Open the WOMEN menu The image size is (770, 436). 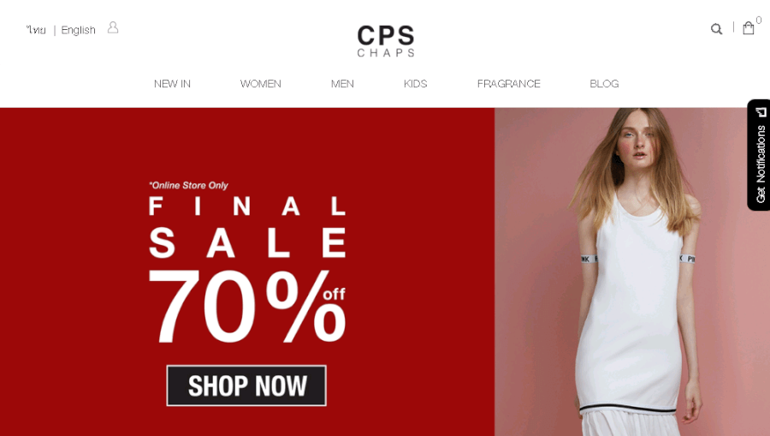tap(261, 84)
